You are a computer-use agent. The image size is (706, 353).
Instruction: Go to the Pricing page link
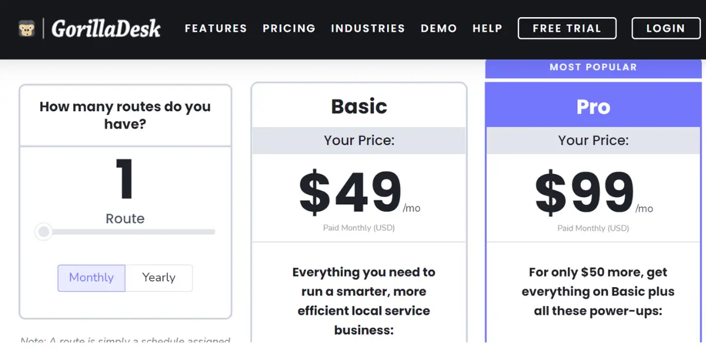point(289,28)
